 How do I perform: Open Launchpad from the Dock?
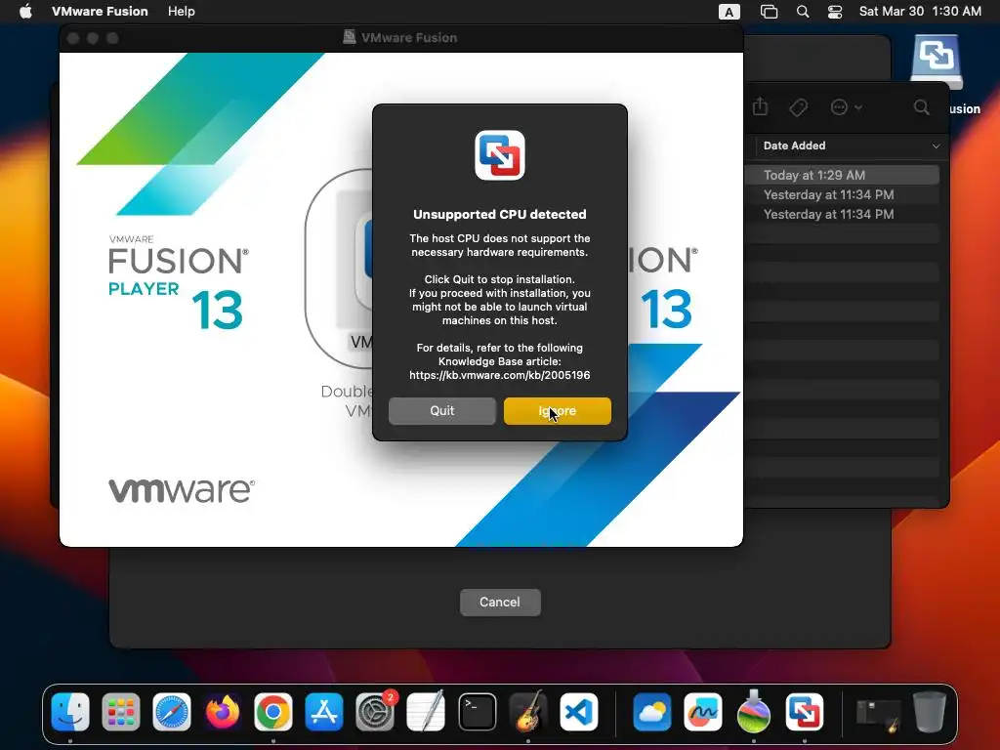coord(120,712)
